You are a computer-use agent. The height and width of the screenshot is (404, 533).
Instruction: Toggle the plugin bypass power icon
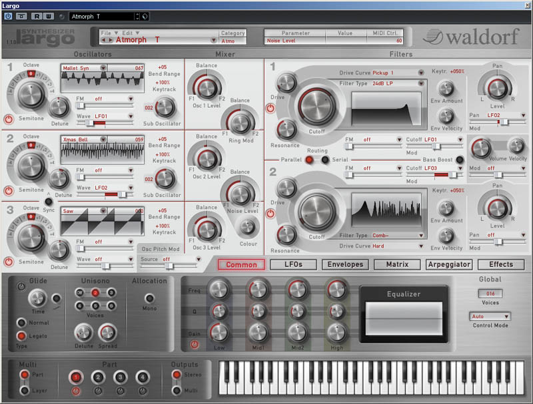click(8, 15)
